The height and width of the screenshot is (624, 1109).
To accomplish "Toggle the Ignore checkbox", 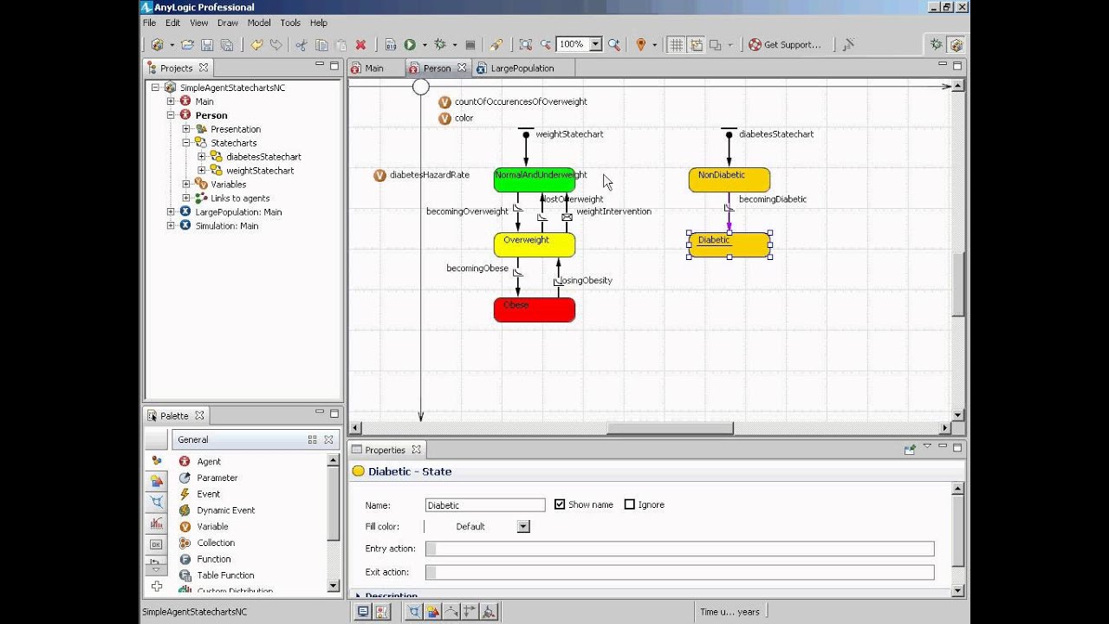I will click(x=630, y=504).
